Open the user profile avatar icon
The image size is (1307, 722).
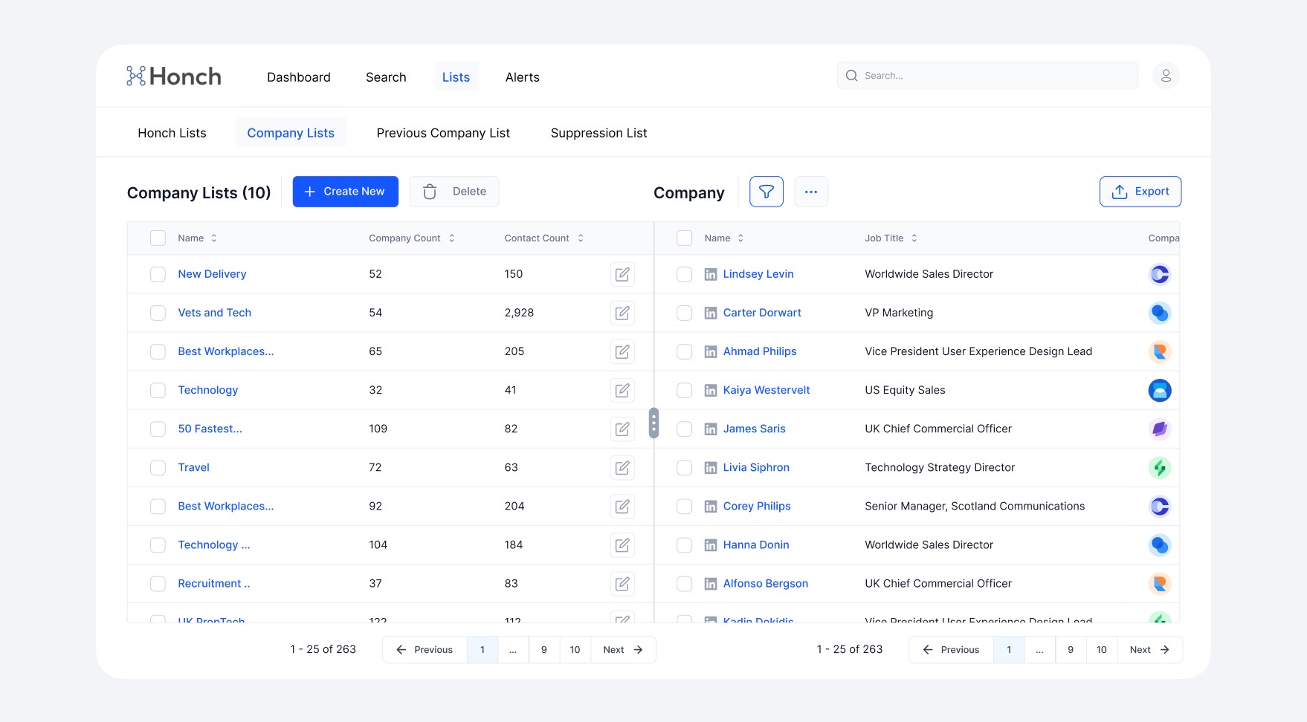point(1165,76)
